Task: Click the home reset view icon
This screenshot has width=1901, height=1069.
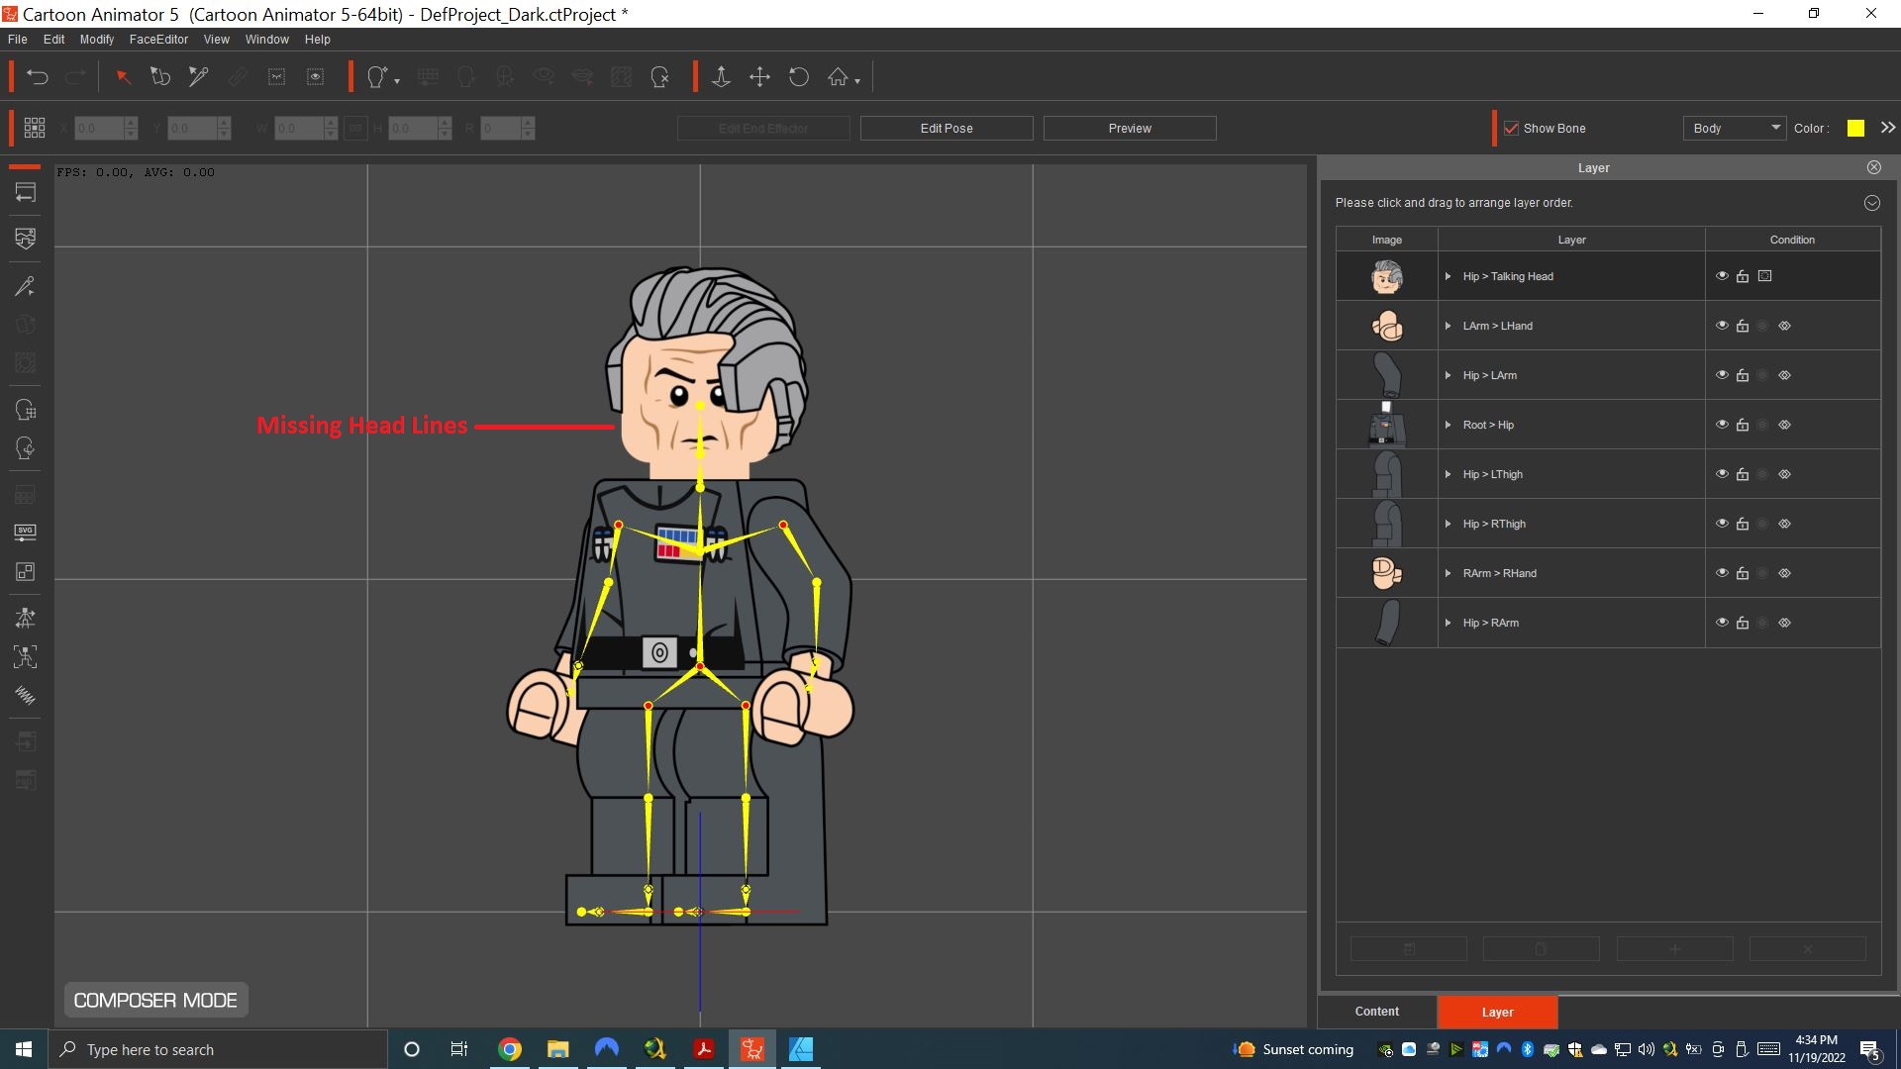Action: pos(838,77)
